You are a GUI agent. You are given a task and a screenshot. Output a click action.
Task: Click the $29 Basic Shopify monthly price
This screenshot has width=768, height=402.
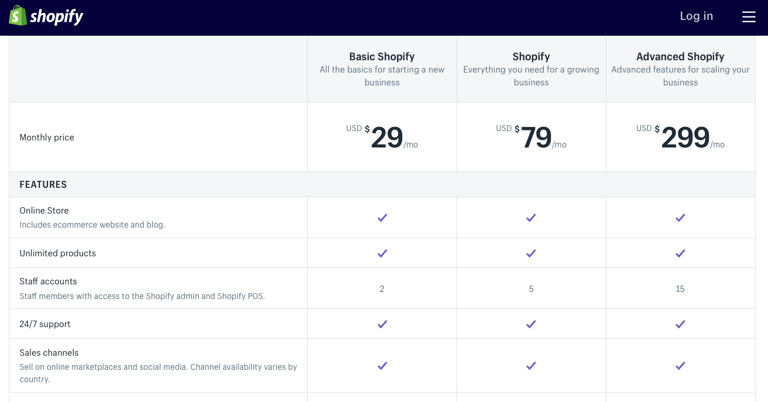click(x=386, y=137)
